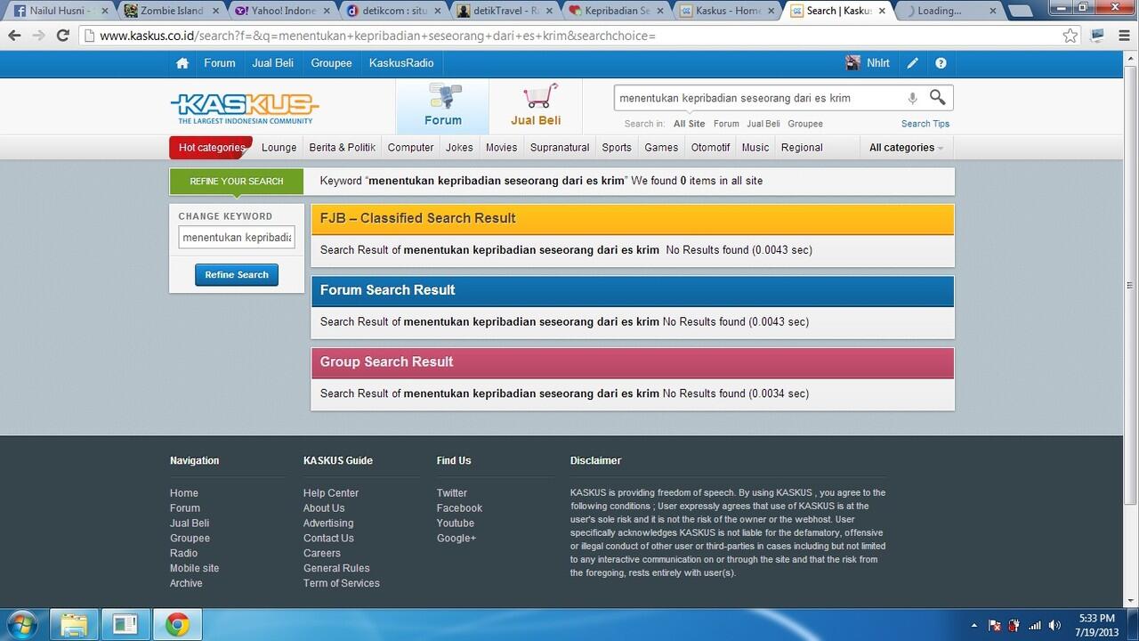The width and height of the screenshot is (1139, 641).
Task: Click network signal icon in tray
Action: (x=1034, y=626)
